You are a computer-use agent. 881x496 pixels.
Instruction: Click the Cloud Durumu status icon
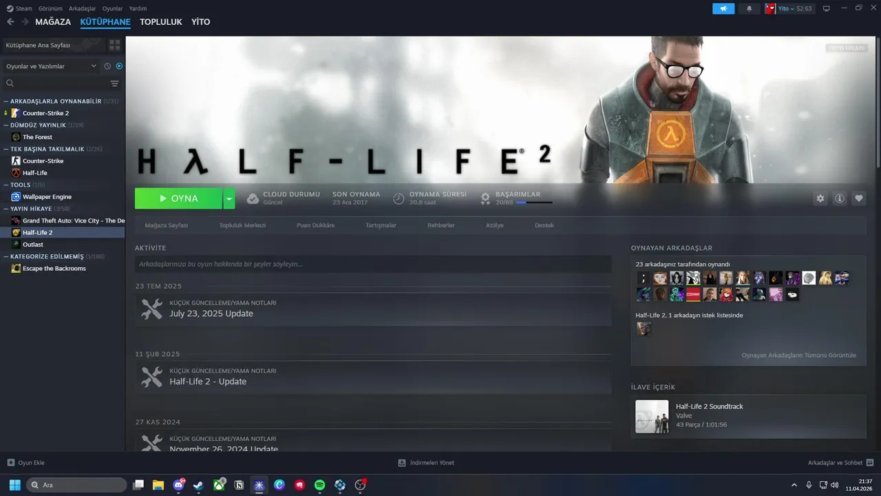pyautogui.click(x=253, y=198)
